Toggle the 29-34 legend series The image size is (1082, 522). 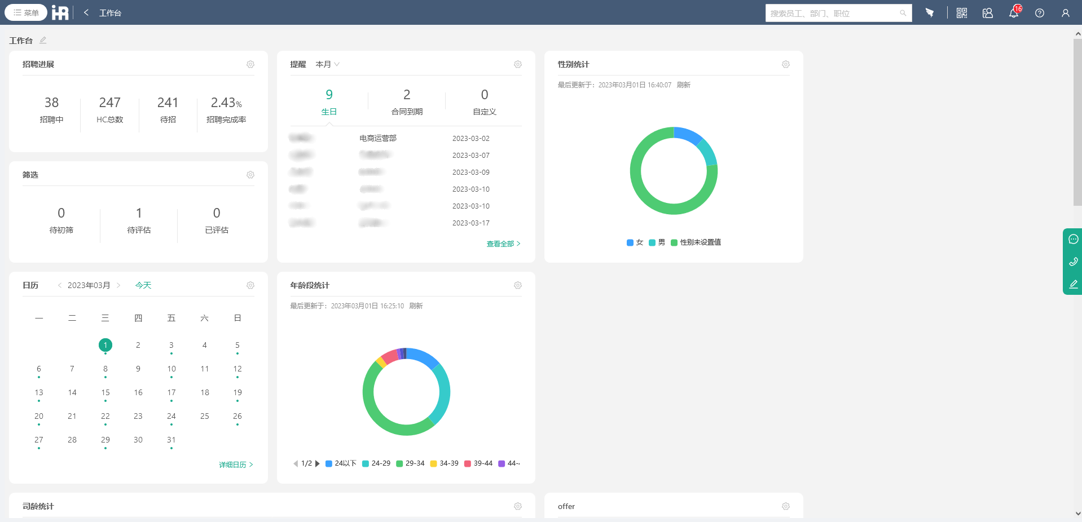(x=410, y=463)
